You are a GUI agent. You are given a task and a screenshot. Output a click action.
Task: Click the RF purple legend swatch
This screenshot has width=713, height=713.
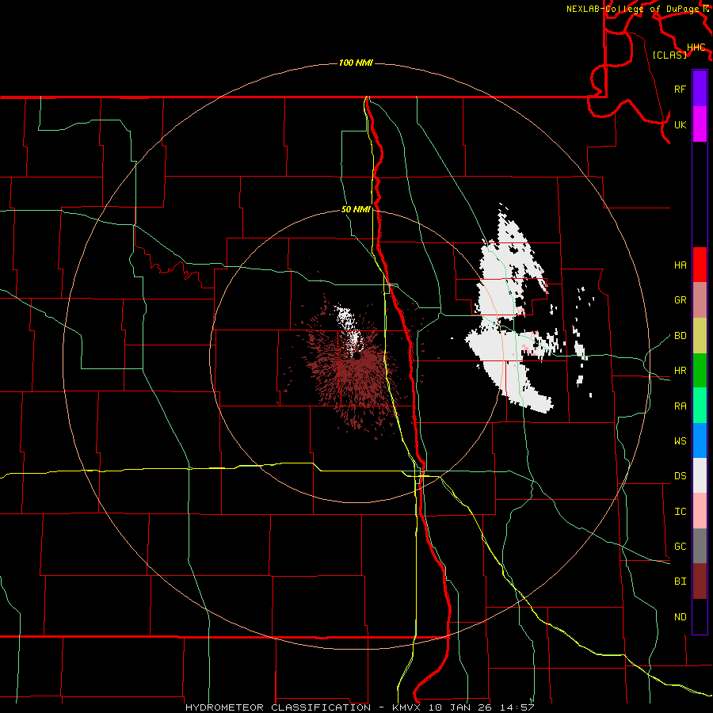[700, 89]
